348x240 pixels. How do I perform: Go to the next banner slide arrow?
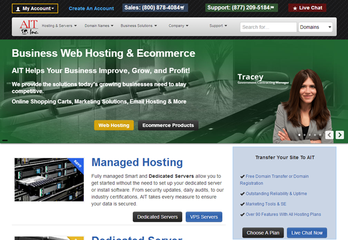340,135
